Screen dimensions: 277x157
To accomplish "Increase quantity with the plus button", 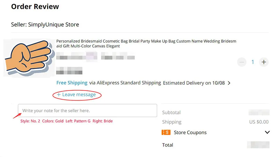I will click(x=264, y=62).
